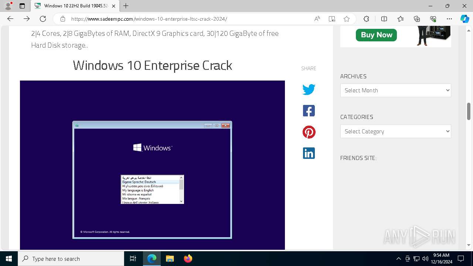Expand the Select Category dropdown
Viewport: 473px width, 266px height.
(x=395, y=132)
